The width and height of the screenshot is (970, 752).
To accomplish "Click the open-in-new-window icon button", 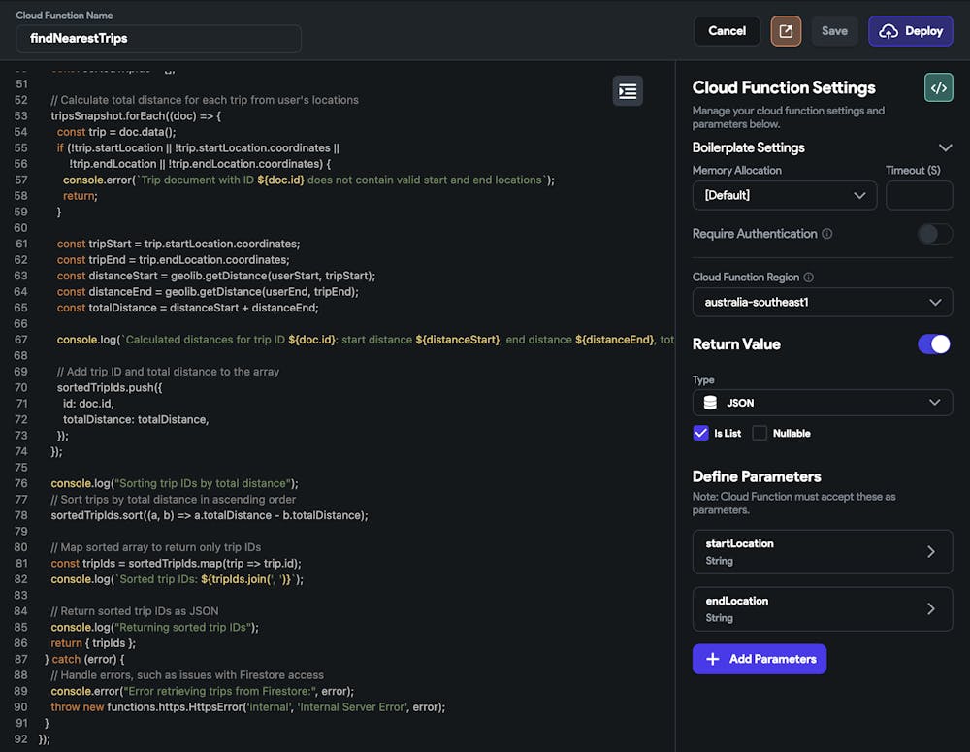I will click(x=786, y=31).
